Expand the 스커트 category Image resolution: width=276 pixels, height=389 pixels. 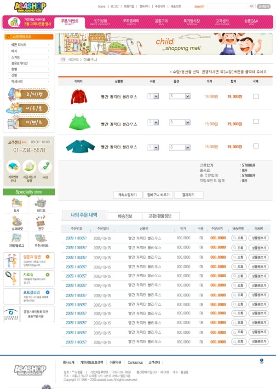click(x=29, y=57)
